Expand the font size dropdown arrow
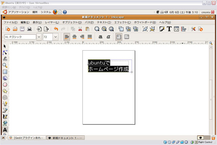The height and width of the screenshot is (145, 217). pyautogui.click(x=55, y=37)
